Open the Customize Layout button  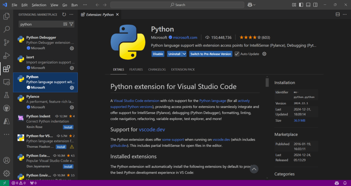(x=294, y=5)
